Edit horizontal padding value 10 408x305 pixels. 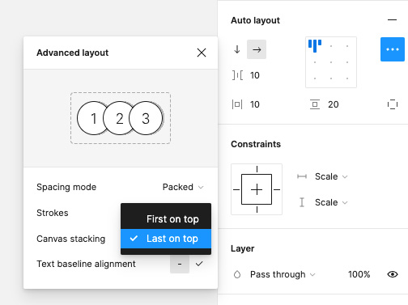click(255, 104)
